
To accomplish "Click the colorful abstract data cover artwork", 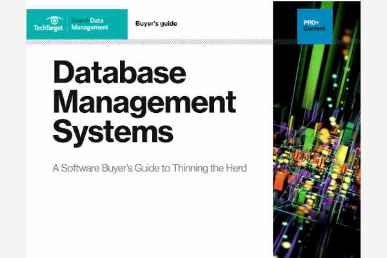I will pos(317,130).
